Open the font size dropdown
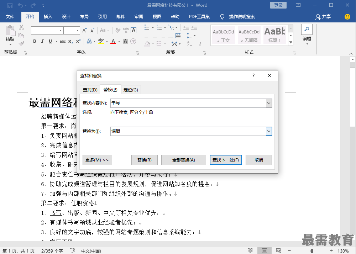 [77, 30]
